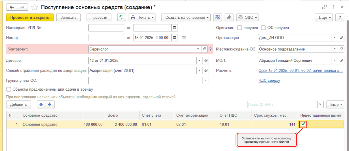
Task: Select the Основное средство cell in row 1
Action: point(52,125)
